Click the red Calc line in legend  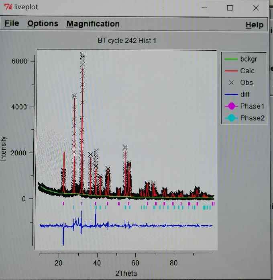click(x=230, y=71)
